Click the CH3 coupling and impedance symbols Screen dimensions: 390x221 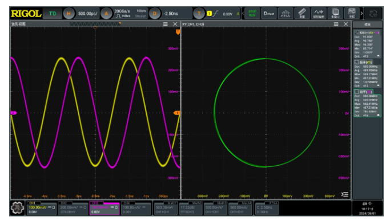click(114, 207)
